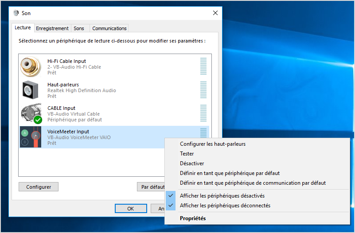Click the Realtek High Definition Audio text
The image size is (355, 233).
[x=82, y=90]
